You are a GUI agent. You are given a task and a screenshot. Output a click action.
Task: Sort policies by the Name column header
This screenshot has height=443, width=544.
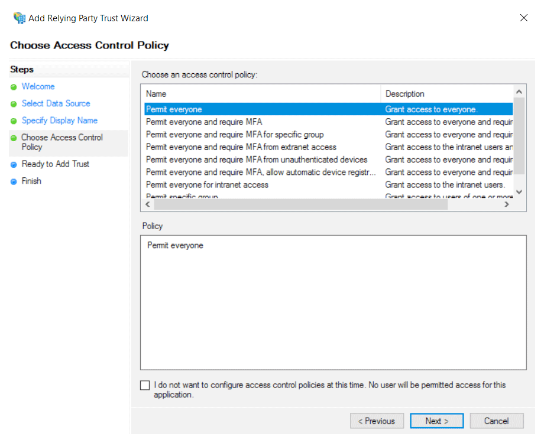tap(260, 93)
